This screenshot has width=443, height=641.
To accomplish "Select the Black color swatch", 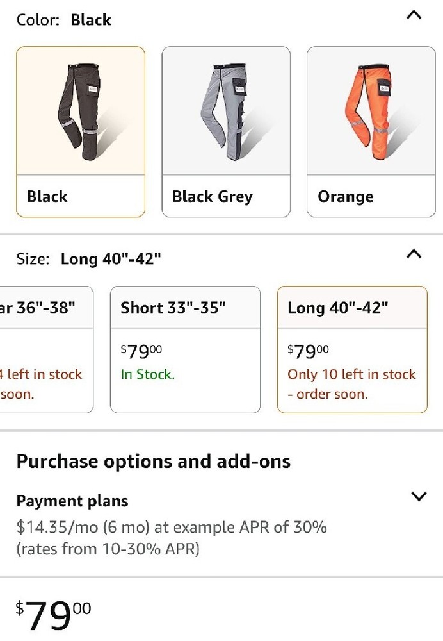I will (81, 132).
